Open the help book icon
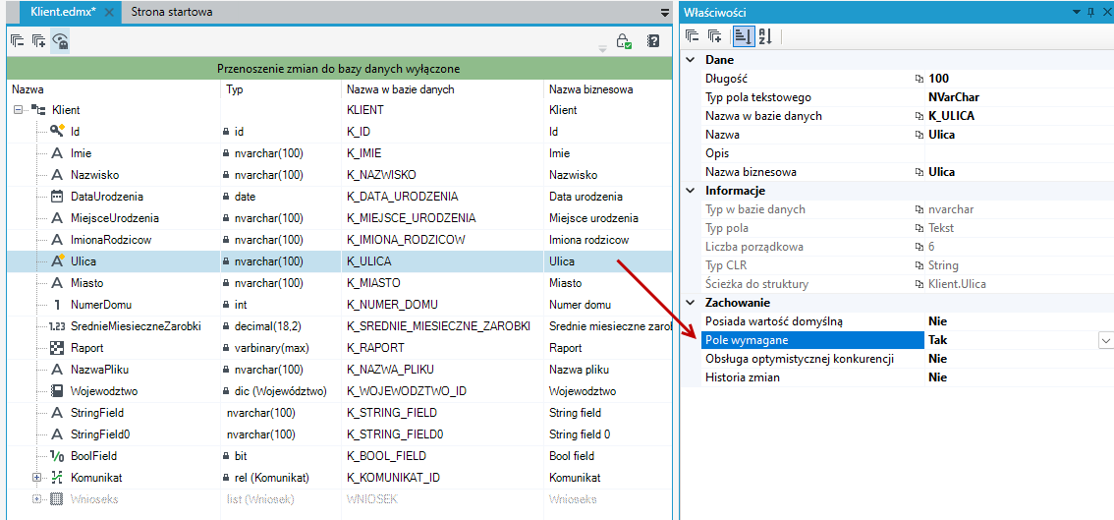This screenshot has width=1114, height=520. point(653,41)
